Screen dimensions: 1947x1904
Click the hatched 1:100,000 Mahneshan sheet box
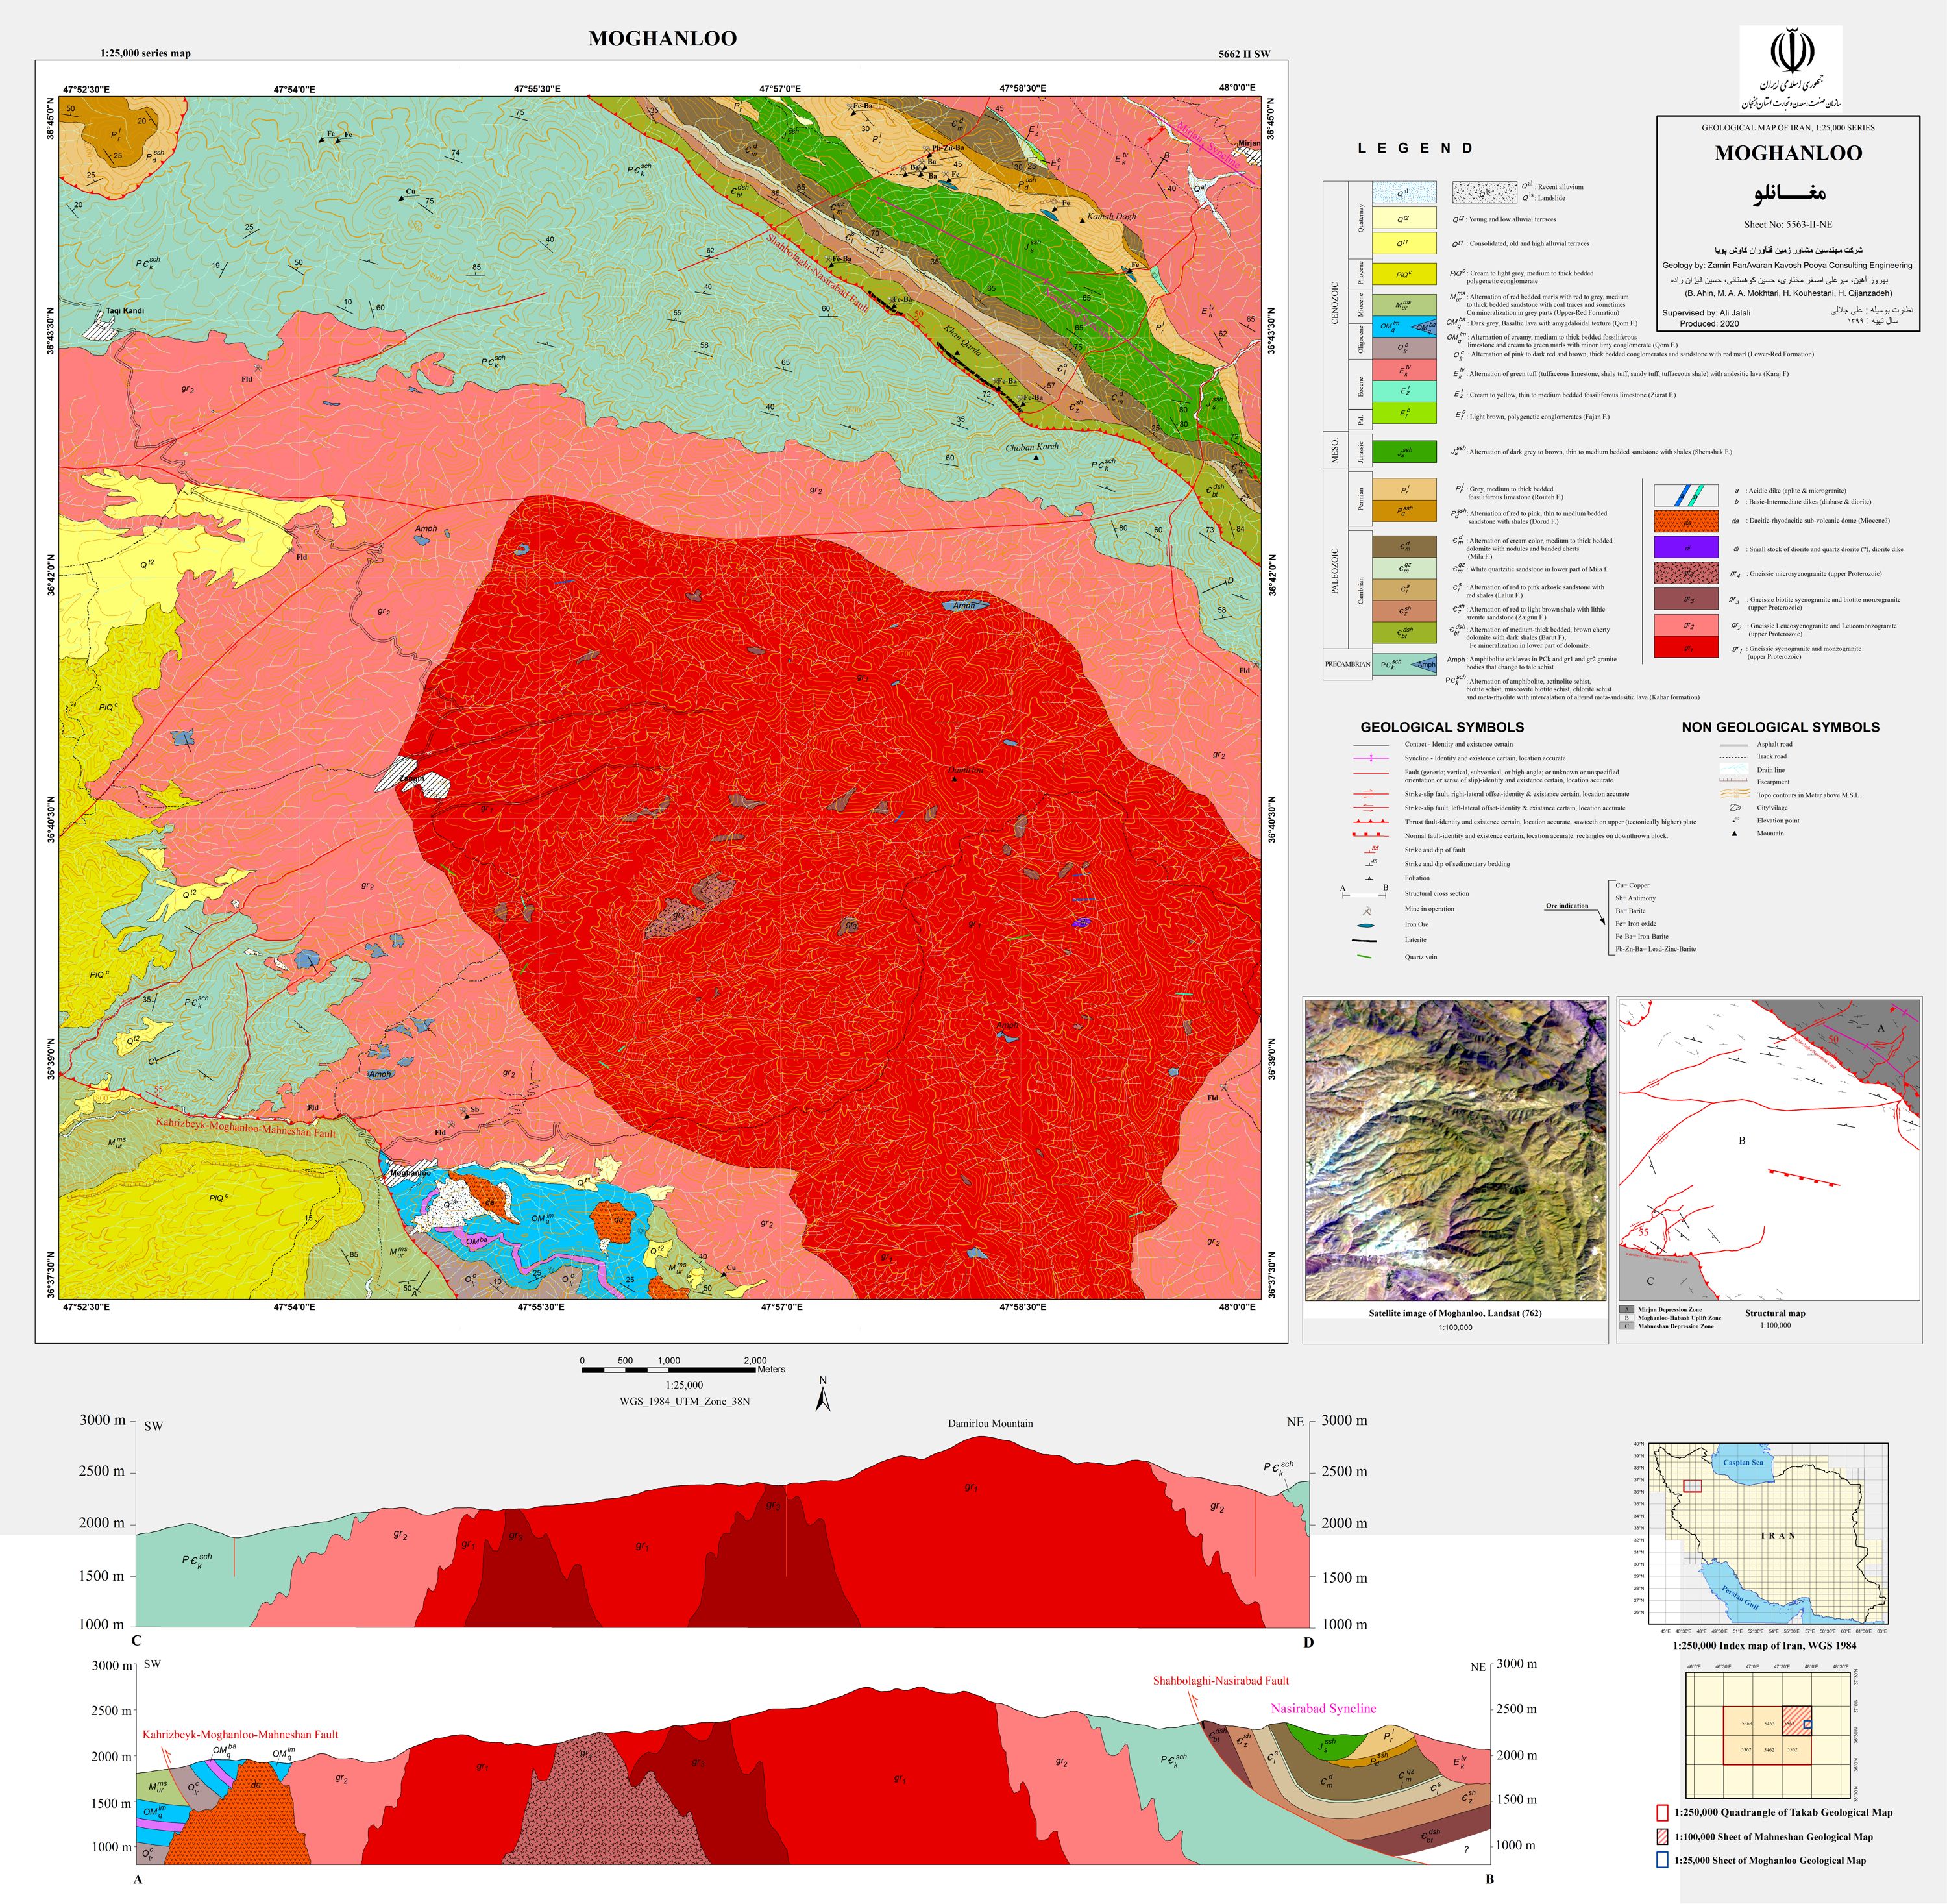pyautogui.click(x=1662, y=1836)
